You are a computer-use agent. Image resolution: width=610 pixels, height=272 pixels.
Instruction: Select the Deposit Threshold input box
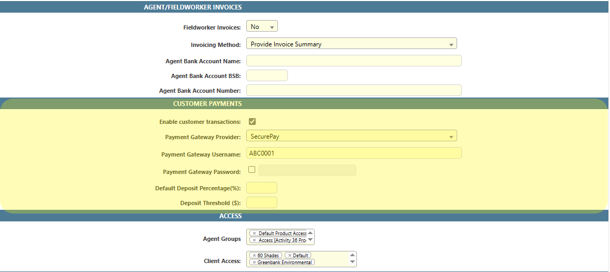pyautogui.click(x=262, y=202)
